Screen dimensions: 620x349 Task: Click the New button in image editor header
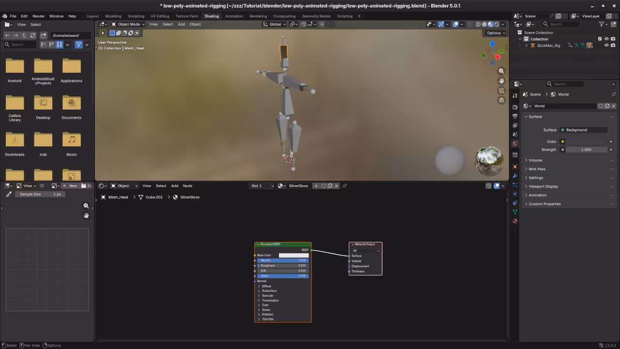(x=73, y=186)
